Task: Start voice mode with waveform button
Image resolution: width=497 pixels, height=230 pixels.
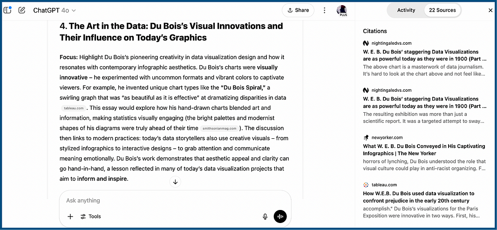Action: coord(280,216)
